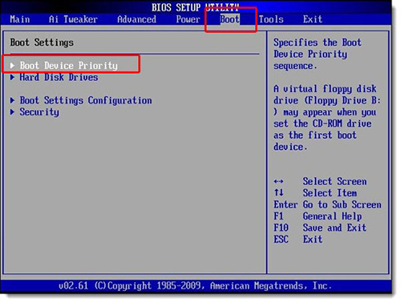Select the Power tab
Screen dimensions: 401x303
[188, 19]
